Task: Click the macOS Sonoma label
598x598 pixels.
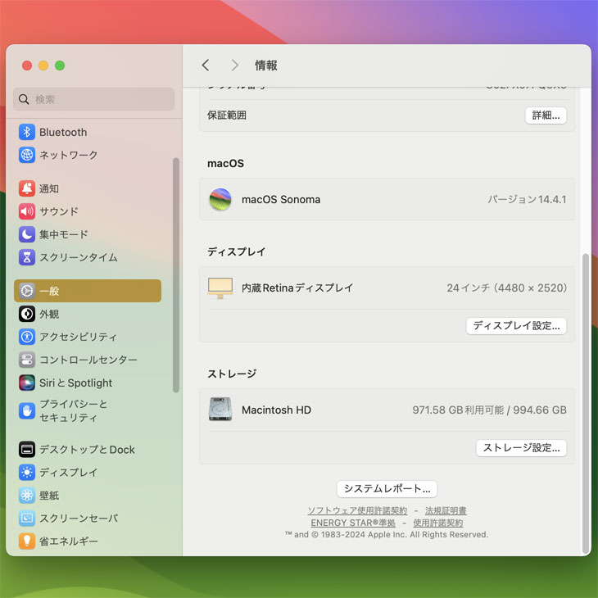Action: click(x=281, y=199)
